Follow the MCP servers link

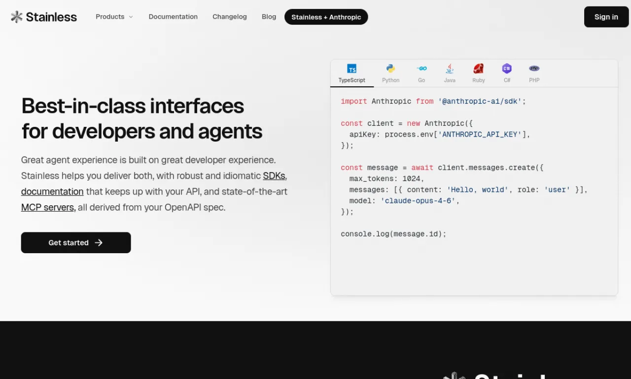(48, 207)
